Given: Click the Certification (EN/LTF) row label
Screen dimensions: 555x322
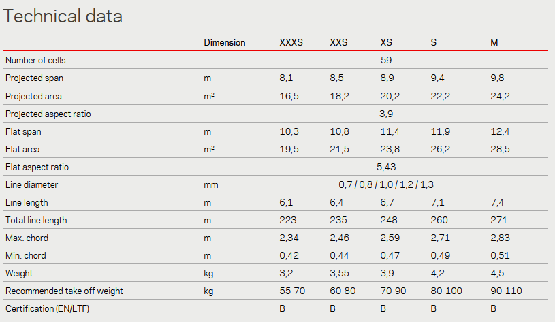Looking at the screenshot, I should (x=48, y=308).
